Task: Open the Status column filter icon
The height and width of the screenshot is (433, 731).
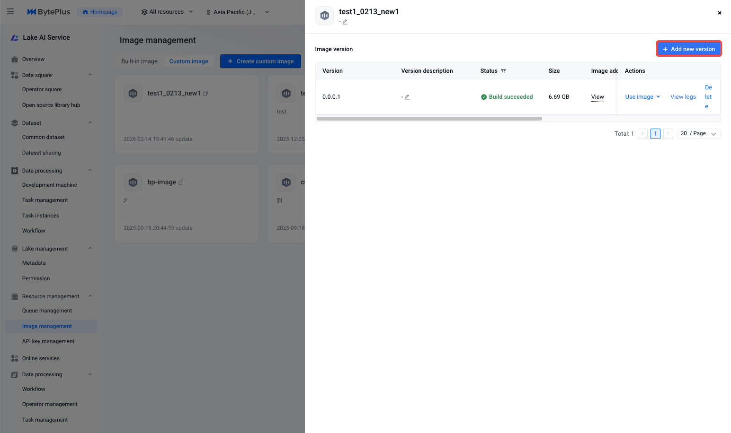Action: [x=503, y=71]
